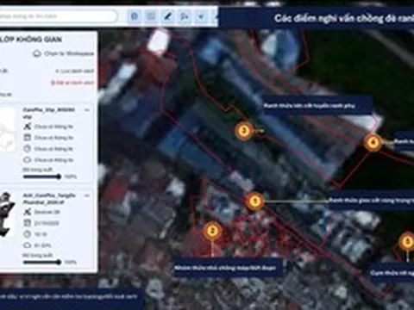
Task: Click the callout label connected to marker 3
Action: click(x=317, y=106)
